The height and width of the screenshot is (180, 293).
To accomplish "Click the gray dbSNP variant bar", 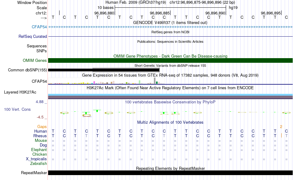I will tap(126, 70).
